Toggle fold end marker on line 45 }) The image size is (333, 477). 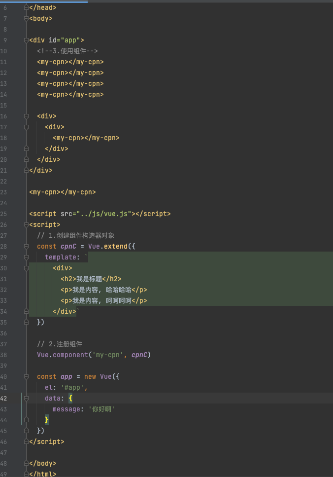pyautogui.click(x=27, y=431)
